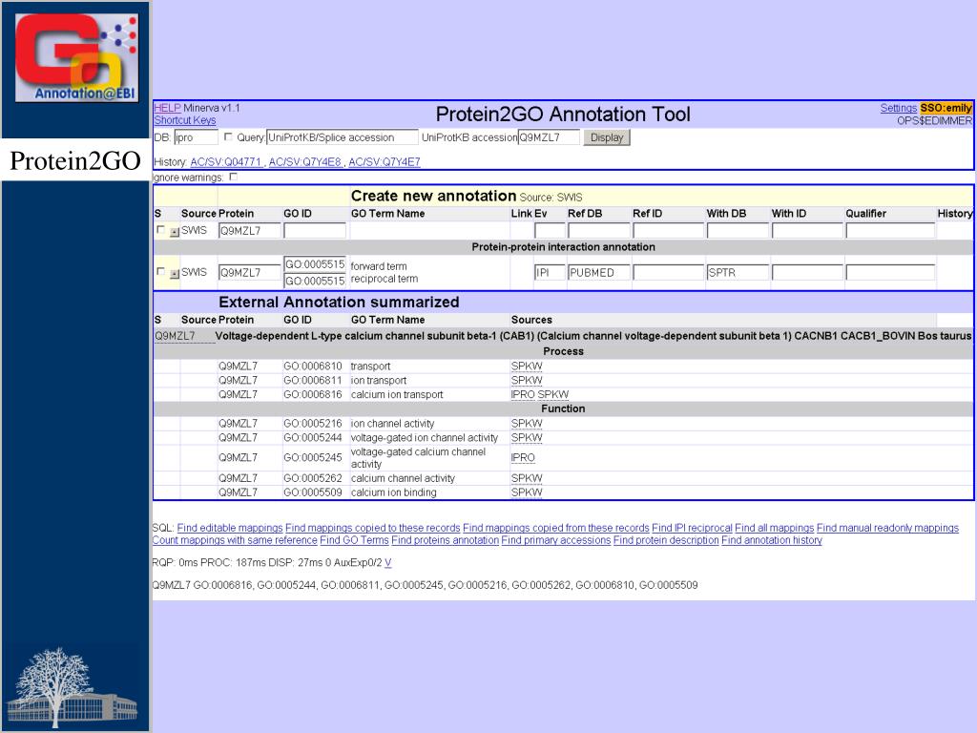Click the SSO:emily user badge
The image size is (977, 733).
946,108
